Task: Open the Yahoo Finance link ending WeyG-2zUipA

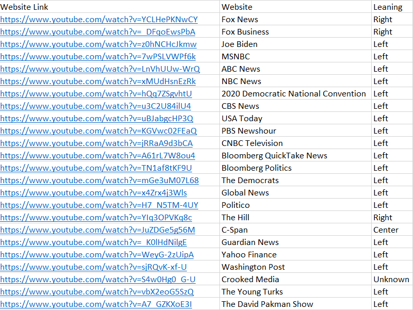Action: click(97, 254)
